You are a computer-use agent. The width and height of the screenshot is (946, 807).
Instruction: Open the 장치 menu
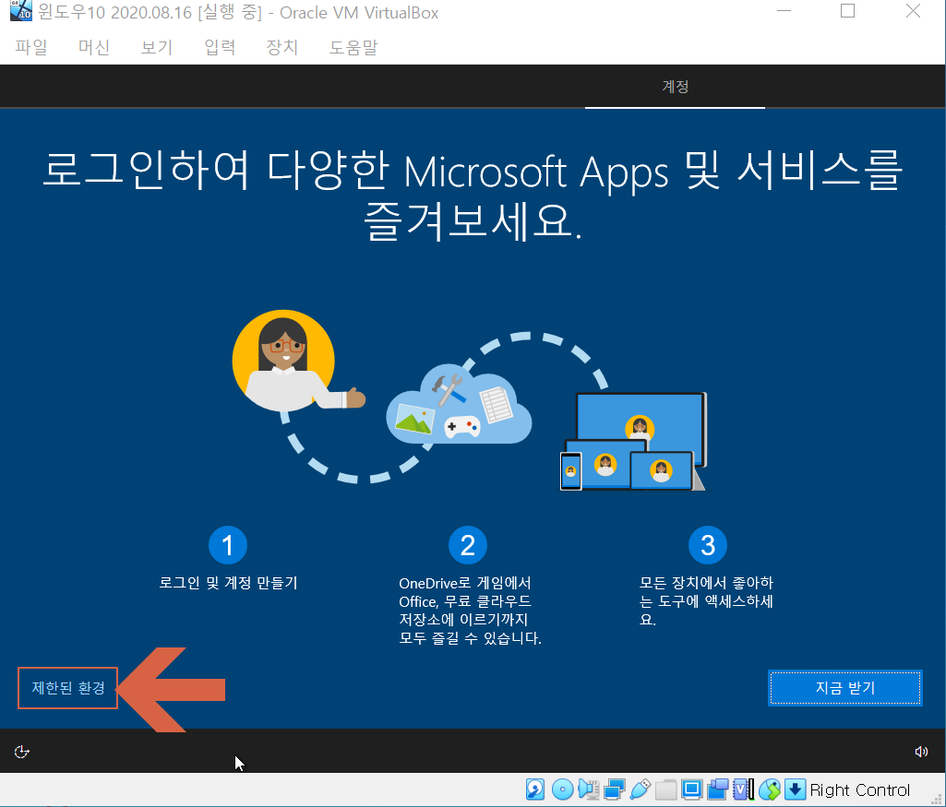pyautogui.click(x=282, y=47)
